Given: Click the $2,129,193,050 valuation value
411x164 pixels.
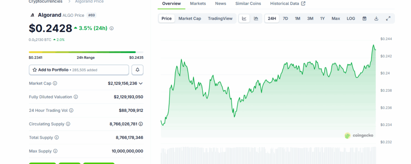Looking at the screenshot, I should [128, 97].
